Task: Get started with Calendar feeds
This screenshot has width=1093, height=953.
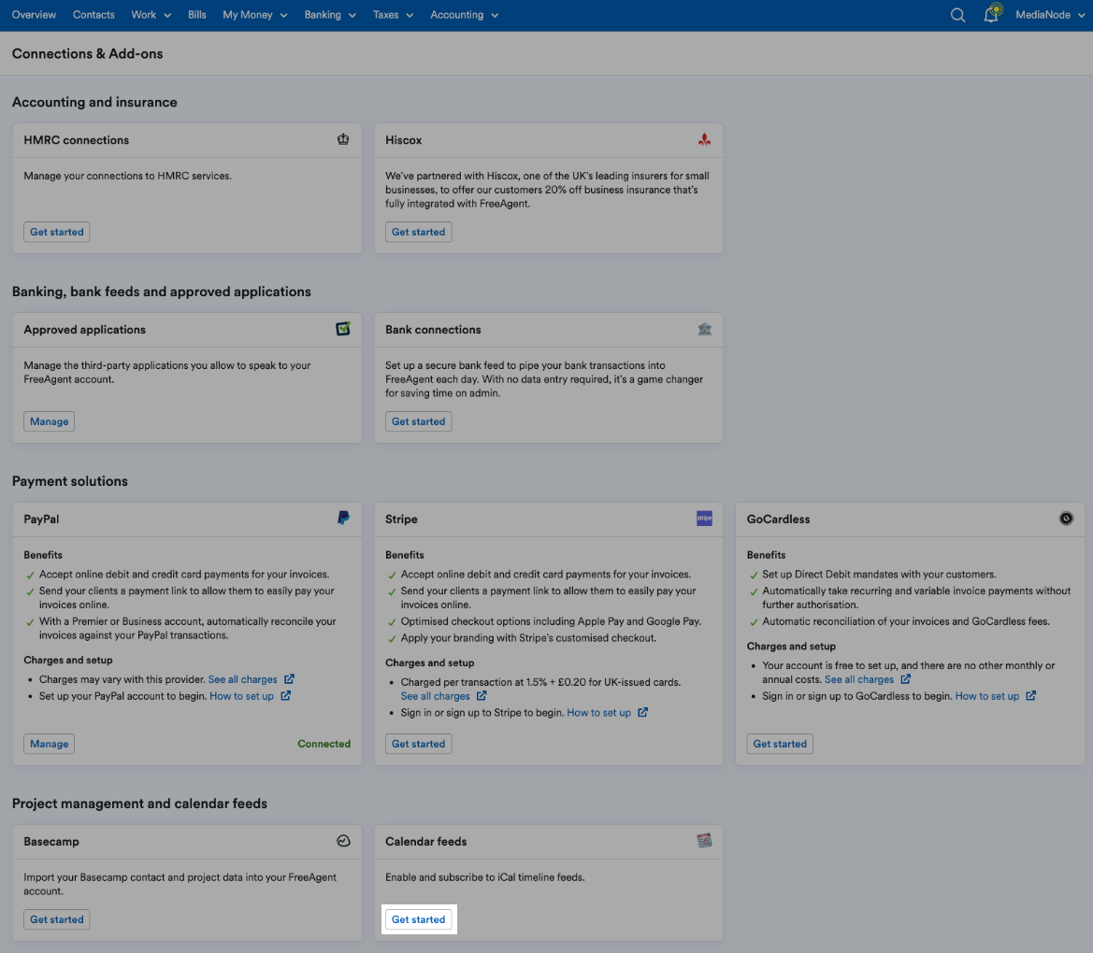Action: coord(418,919)
